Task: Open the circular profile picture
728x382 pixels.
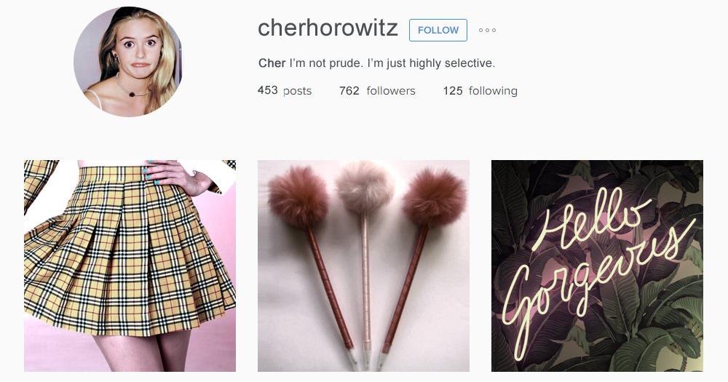Action: (127, 61)
